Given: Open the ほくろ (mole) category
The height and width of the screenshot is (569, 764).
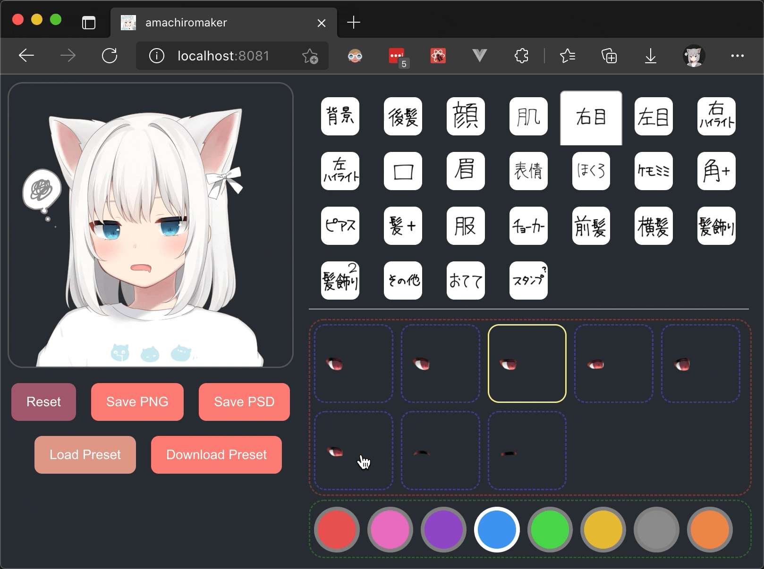Looking at the screenshot, I should [591, 171].
